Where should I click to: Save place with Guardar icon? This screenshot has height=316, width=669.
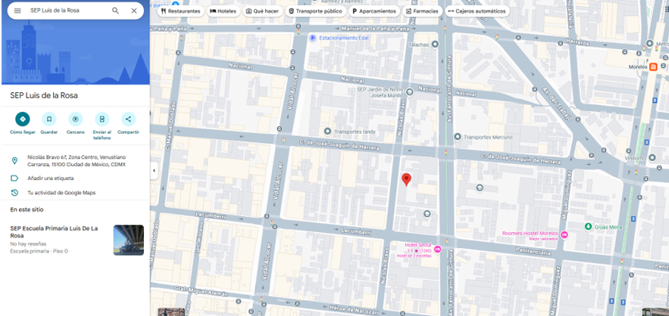click(49, 119)
